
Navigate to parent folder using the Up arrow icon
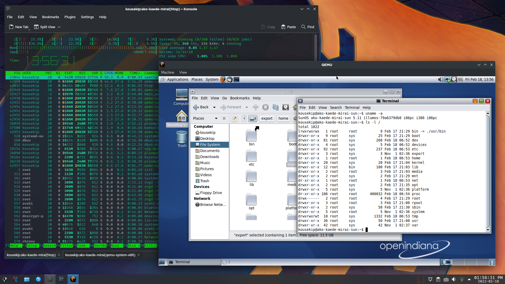[255, 107]
